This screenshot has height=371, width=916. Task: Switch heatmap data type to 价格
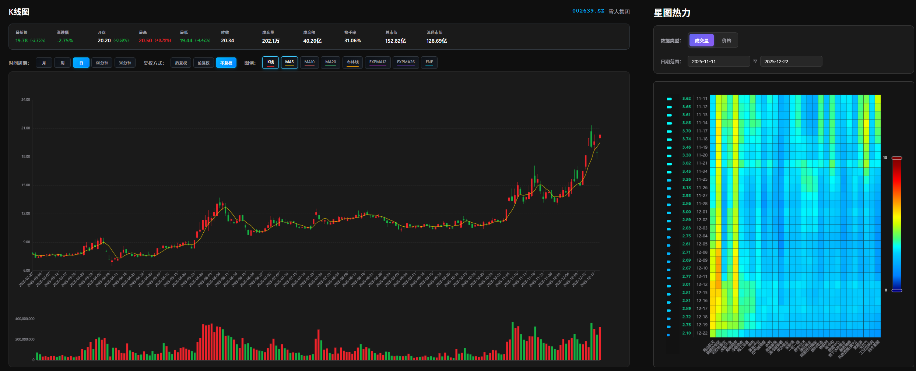(x=726, y=40)
